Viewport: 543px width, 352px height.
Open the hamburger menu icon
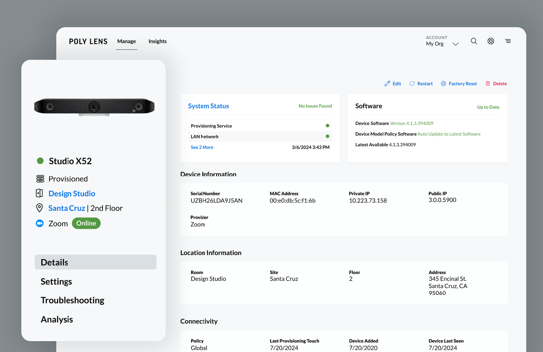tap(508, 41)
